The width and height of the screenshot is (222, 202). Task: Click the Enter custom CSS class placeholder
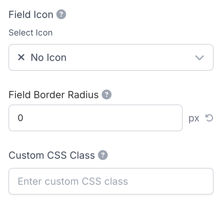pyautogui.click(x=73, y=182)
